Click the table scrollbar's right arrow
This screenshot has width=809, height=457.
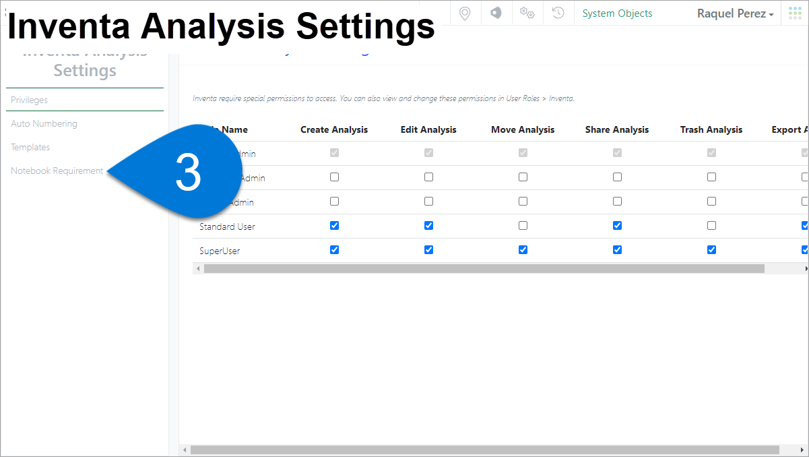click(x=806, y=268)
